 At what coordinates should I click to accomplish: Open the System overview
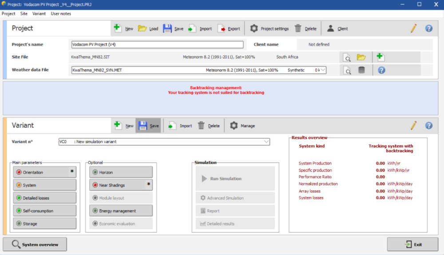35,244
